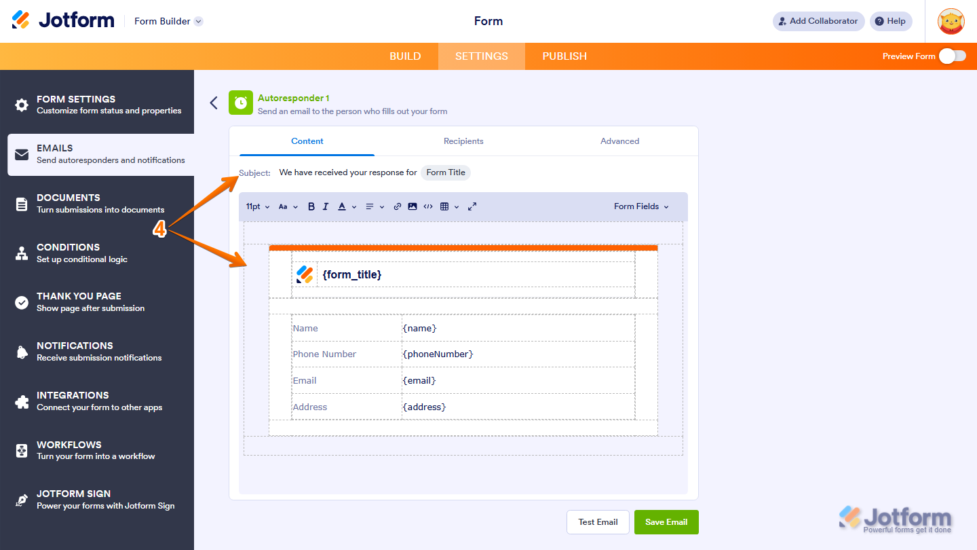Insert an image into the email body
The height and width of the screenshot is (550, 977).
click(x=413, y=206)
